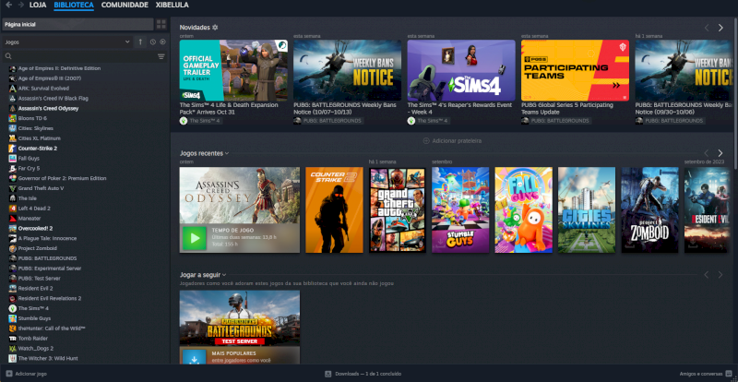Open Novidades settings gear

point(215,28)
